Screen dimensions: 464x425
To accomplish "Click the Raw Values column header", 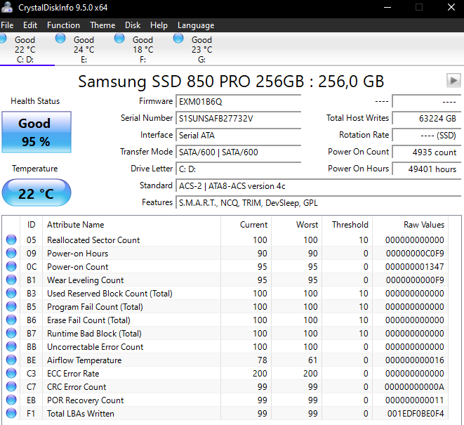I will click(x=410, y=225).
